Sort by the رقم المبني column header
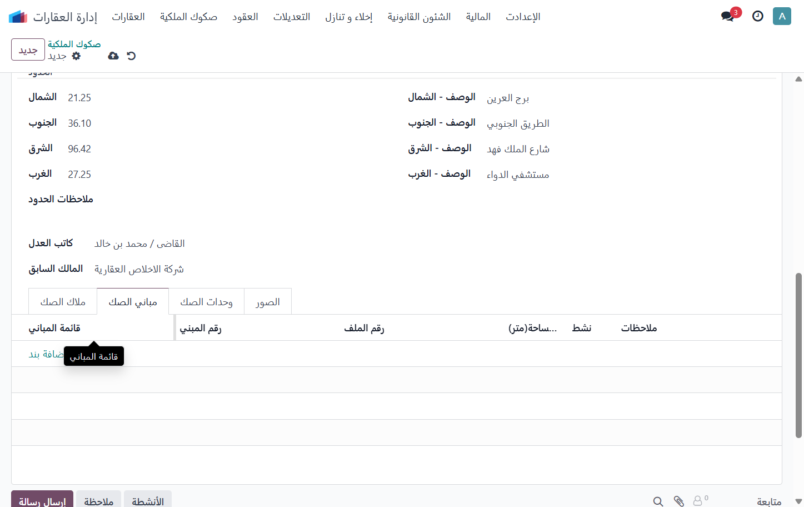The height and width of the screenshot is (507, 804). (201, 328)
